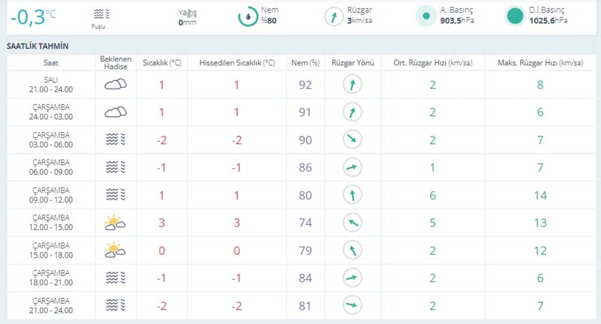Select the ÇARŞAMBA 18.00 - 21.00 time cell
This screenshot has width=601, height=324.
51,278
